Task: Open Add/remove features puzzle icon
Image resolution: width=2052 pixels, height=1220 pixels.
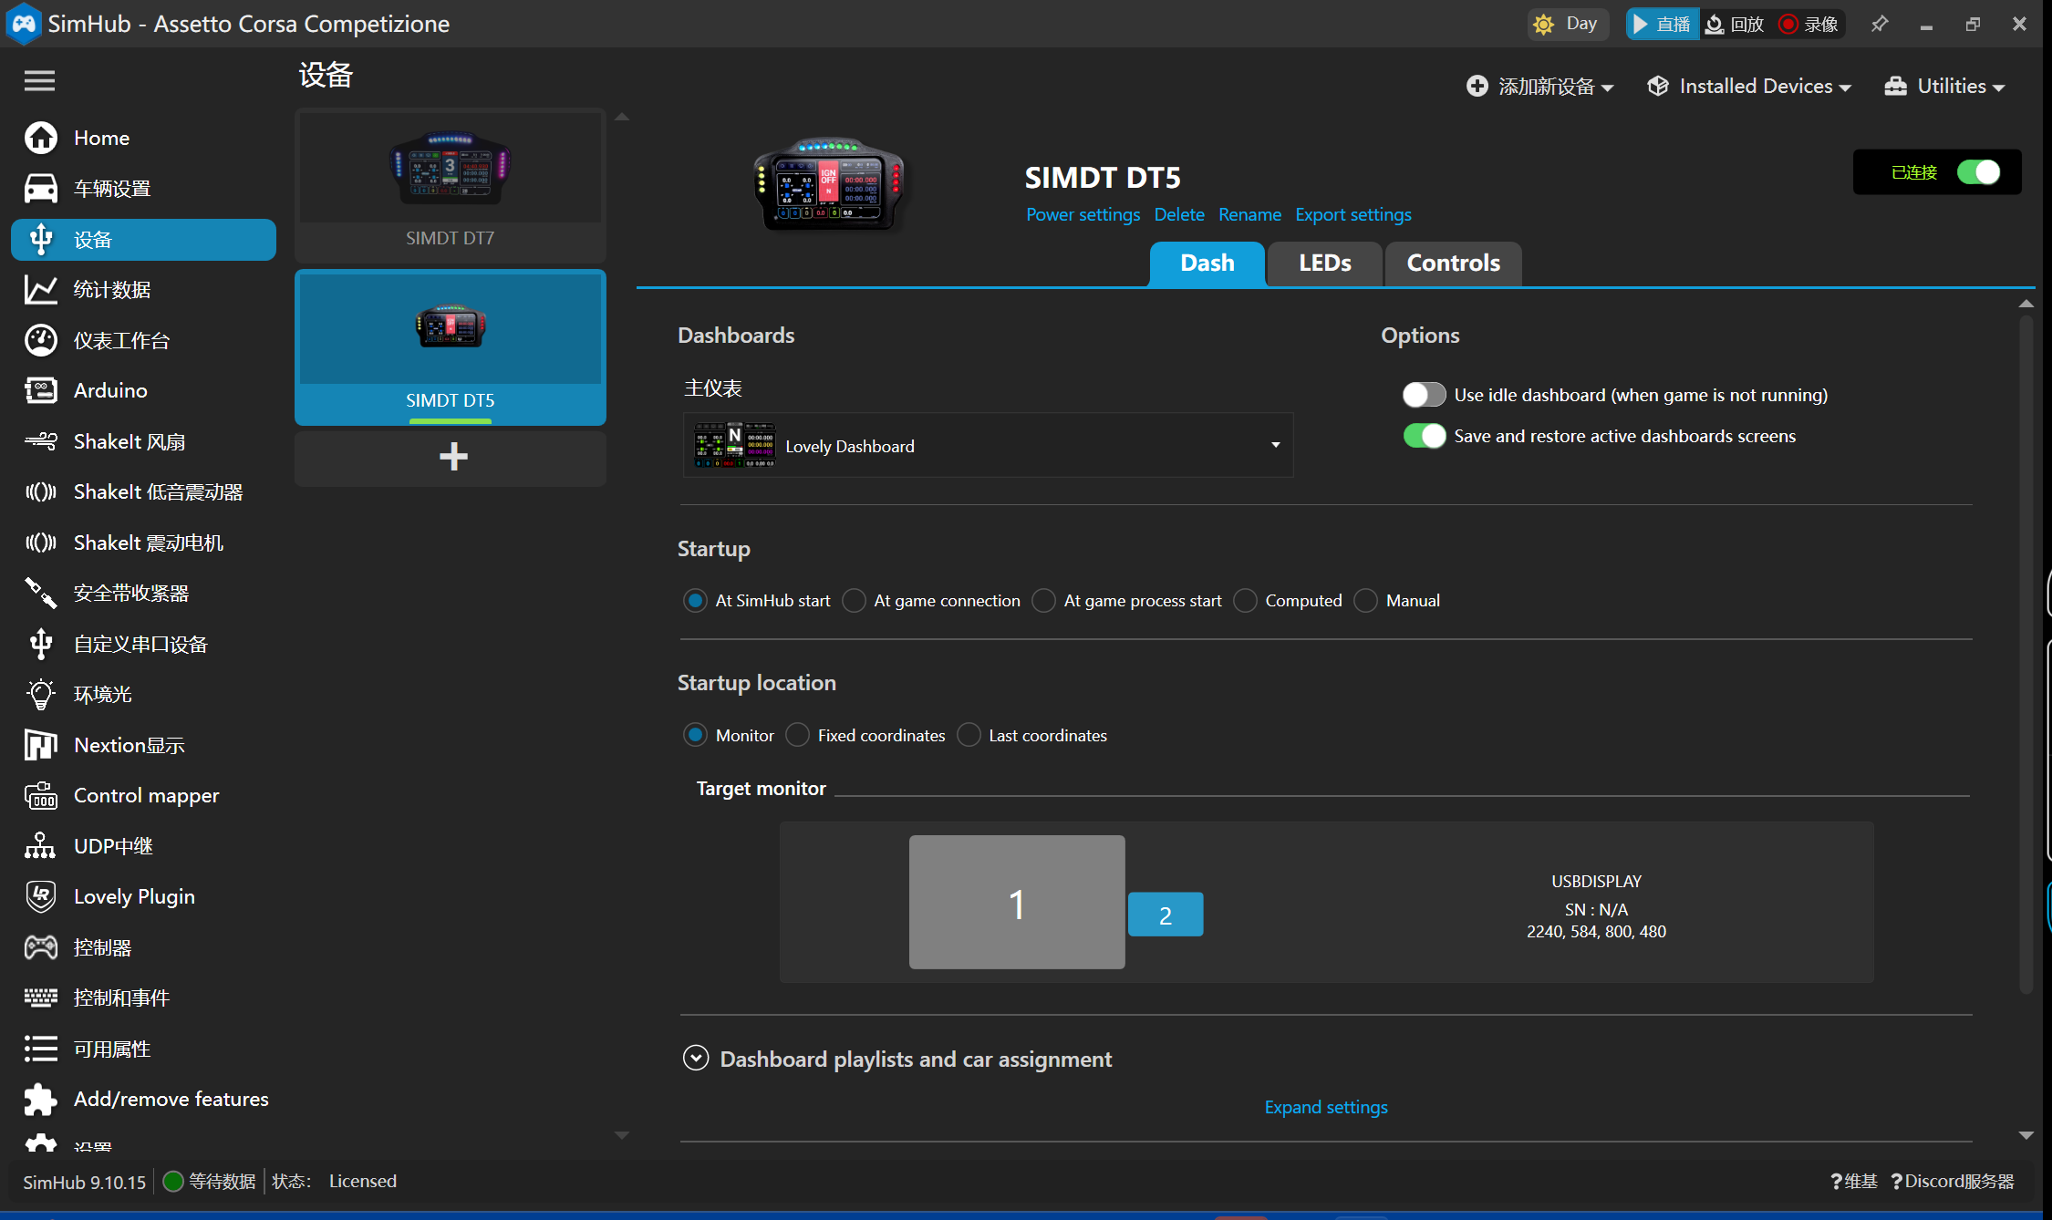Action: 41,1099
